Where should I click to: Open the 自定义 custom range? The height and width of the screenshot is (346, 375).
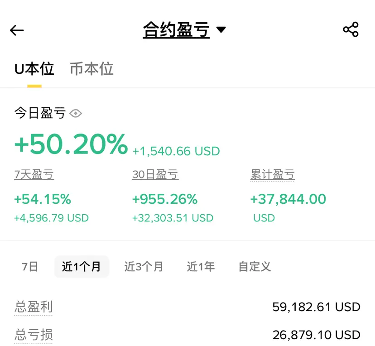(x=255, y=267)
